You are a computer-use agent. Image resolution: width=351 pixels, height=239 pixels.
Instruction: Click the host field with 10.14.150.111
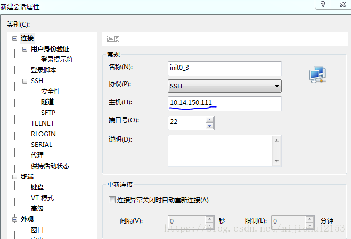tap(224, 103)
